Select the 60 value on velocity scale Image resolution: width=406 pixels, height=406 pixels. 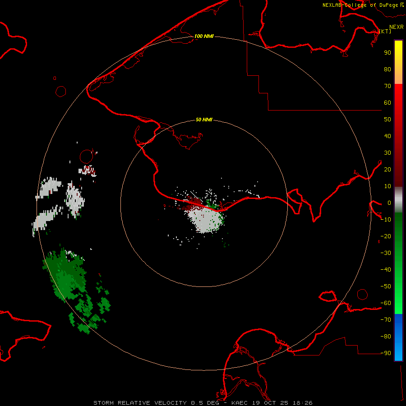pos(388,102)
